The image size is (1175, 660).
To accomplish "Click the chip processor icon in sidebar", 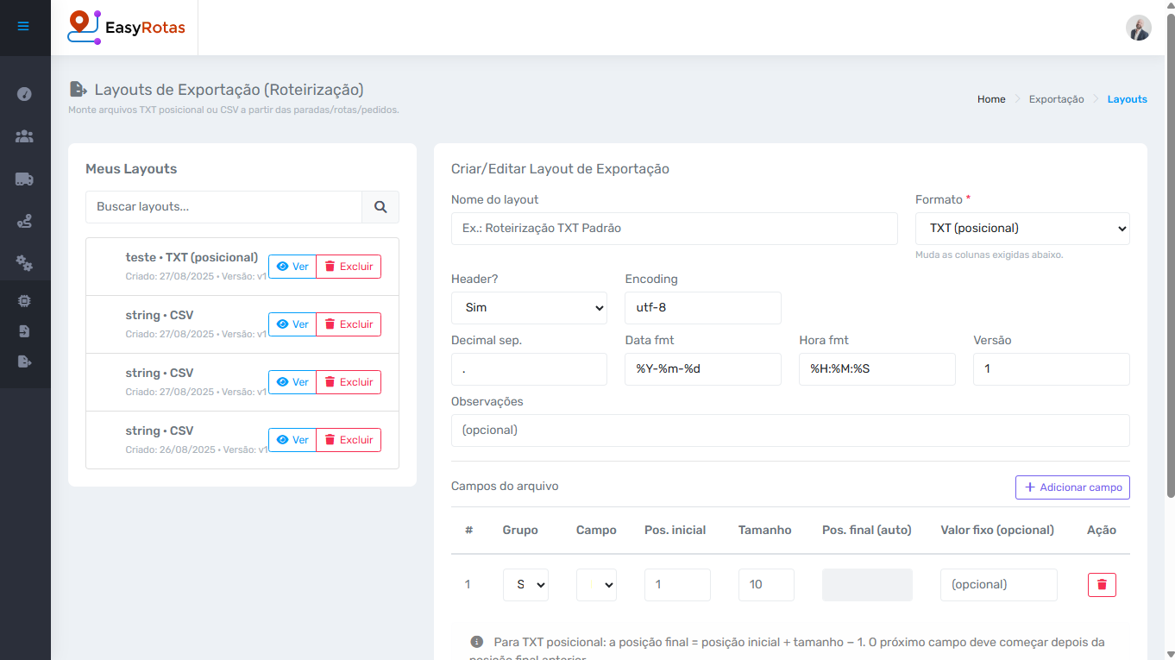I will [24, 301].
